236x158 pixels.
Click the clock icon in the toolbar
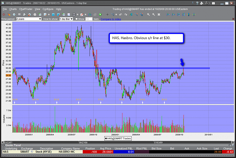pyautogui.click(x=14, y=15)
